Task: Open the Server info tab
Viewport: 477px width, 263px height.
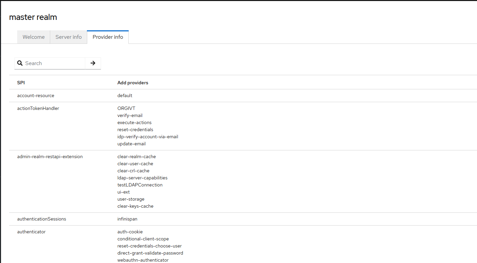Action: coord(69,37)
